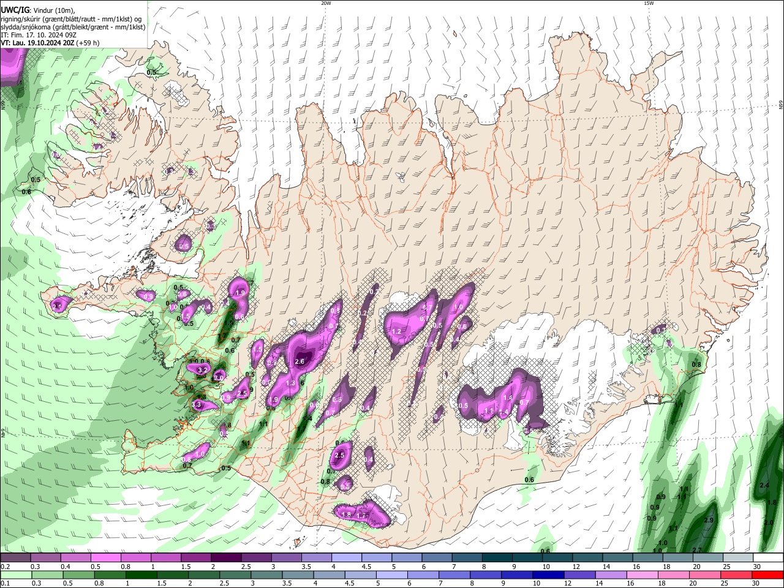
Task: Click the white swatch above 30 in the snow legend
Action: point(768,557)
